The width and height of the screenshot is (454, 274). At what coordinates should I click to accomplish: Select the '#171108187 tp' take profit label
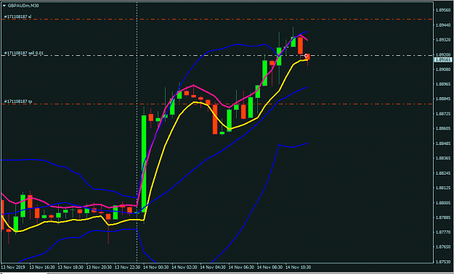[x=18, y=101]
